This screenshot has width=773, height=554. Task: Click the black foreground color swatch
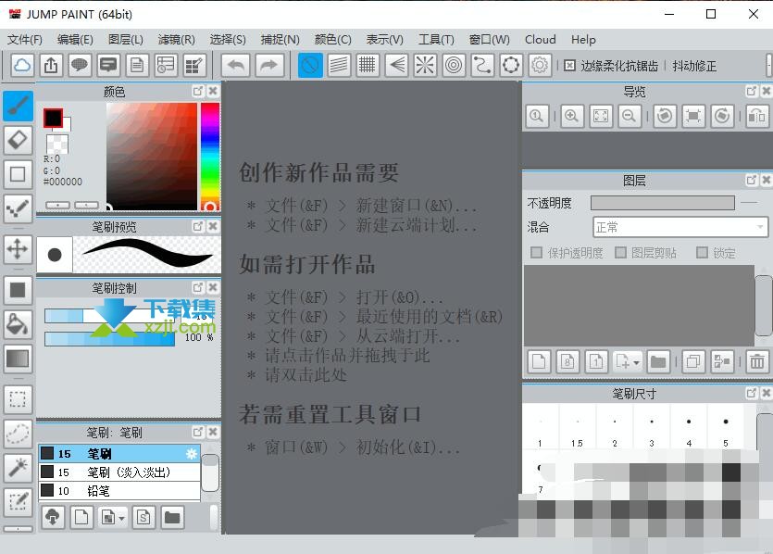click(x=53, y=118)
